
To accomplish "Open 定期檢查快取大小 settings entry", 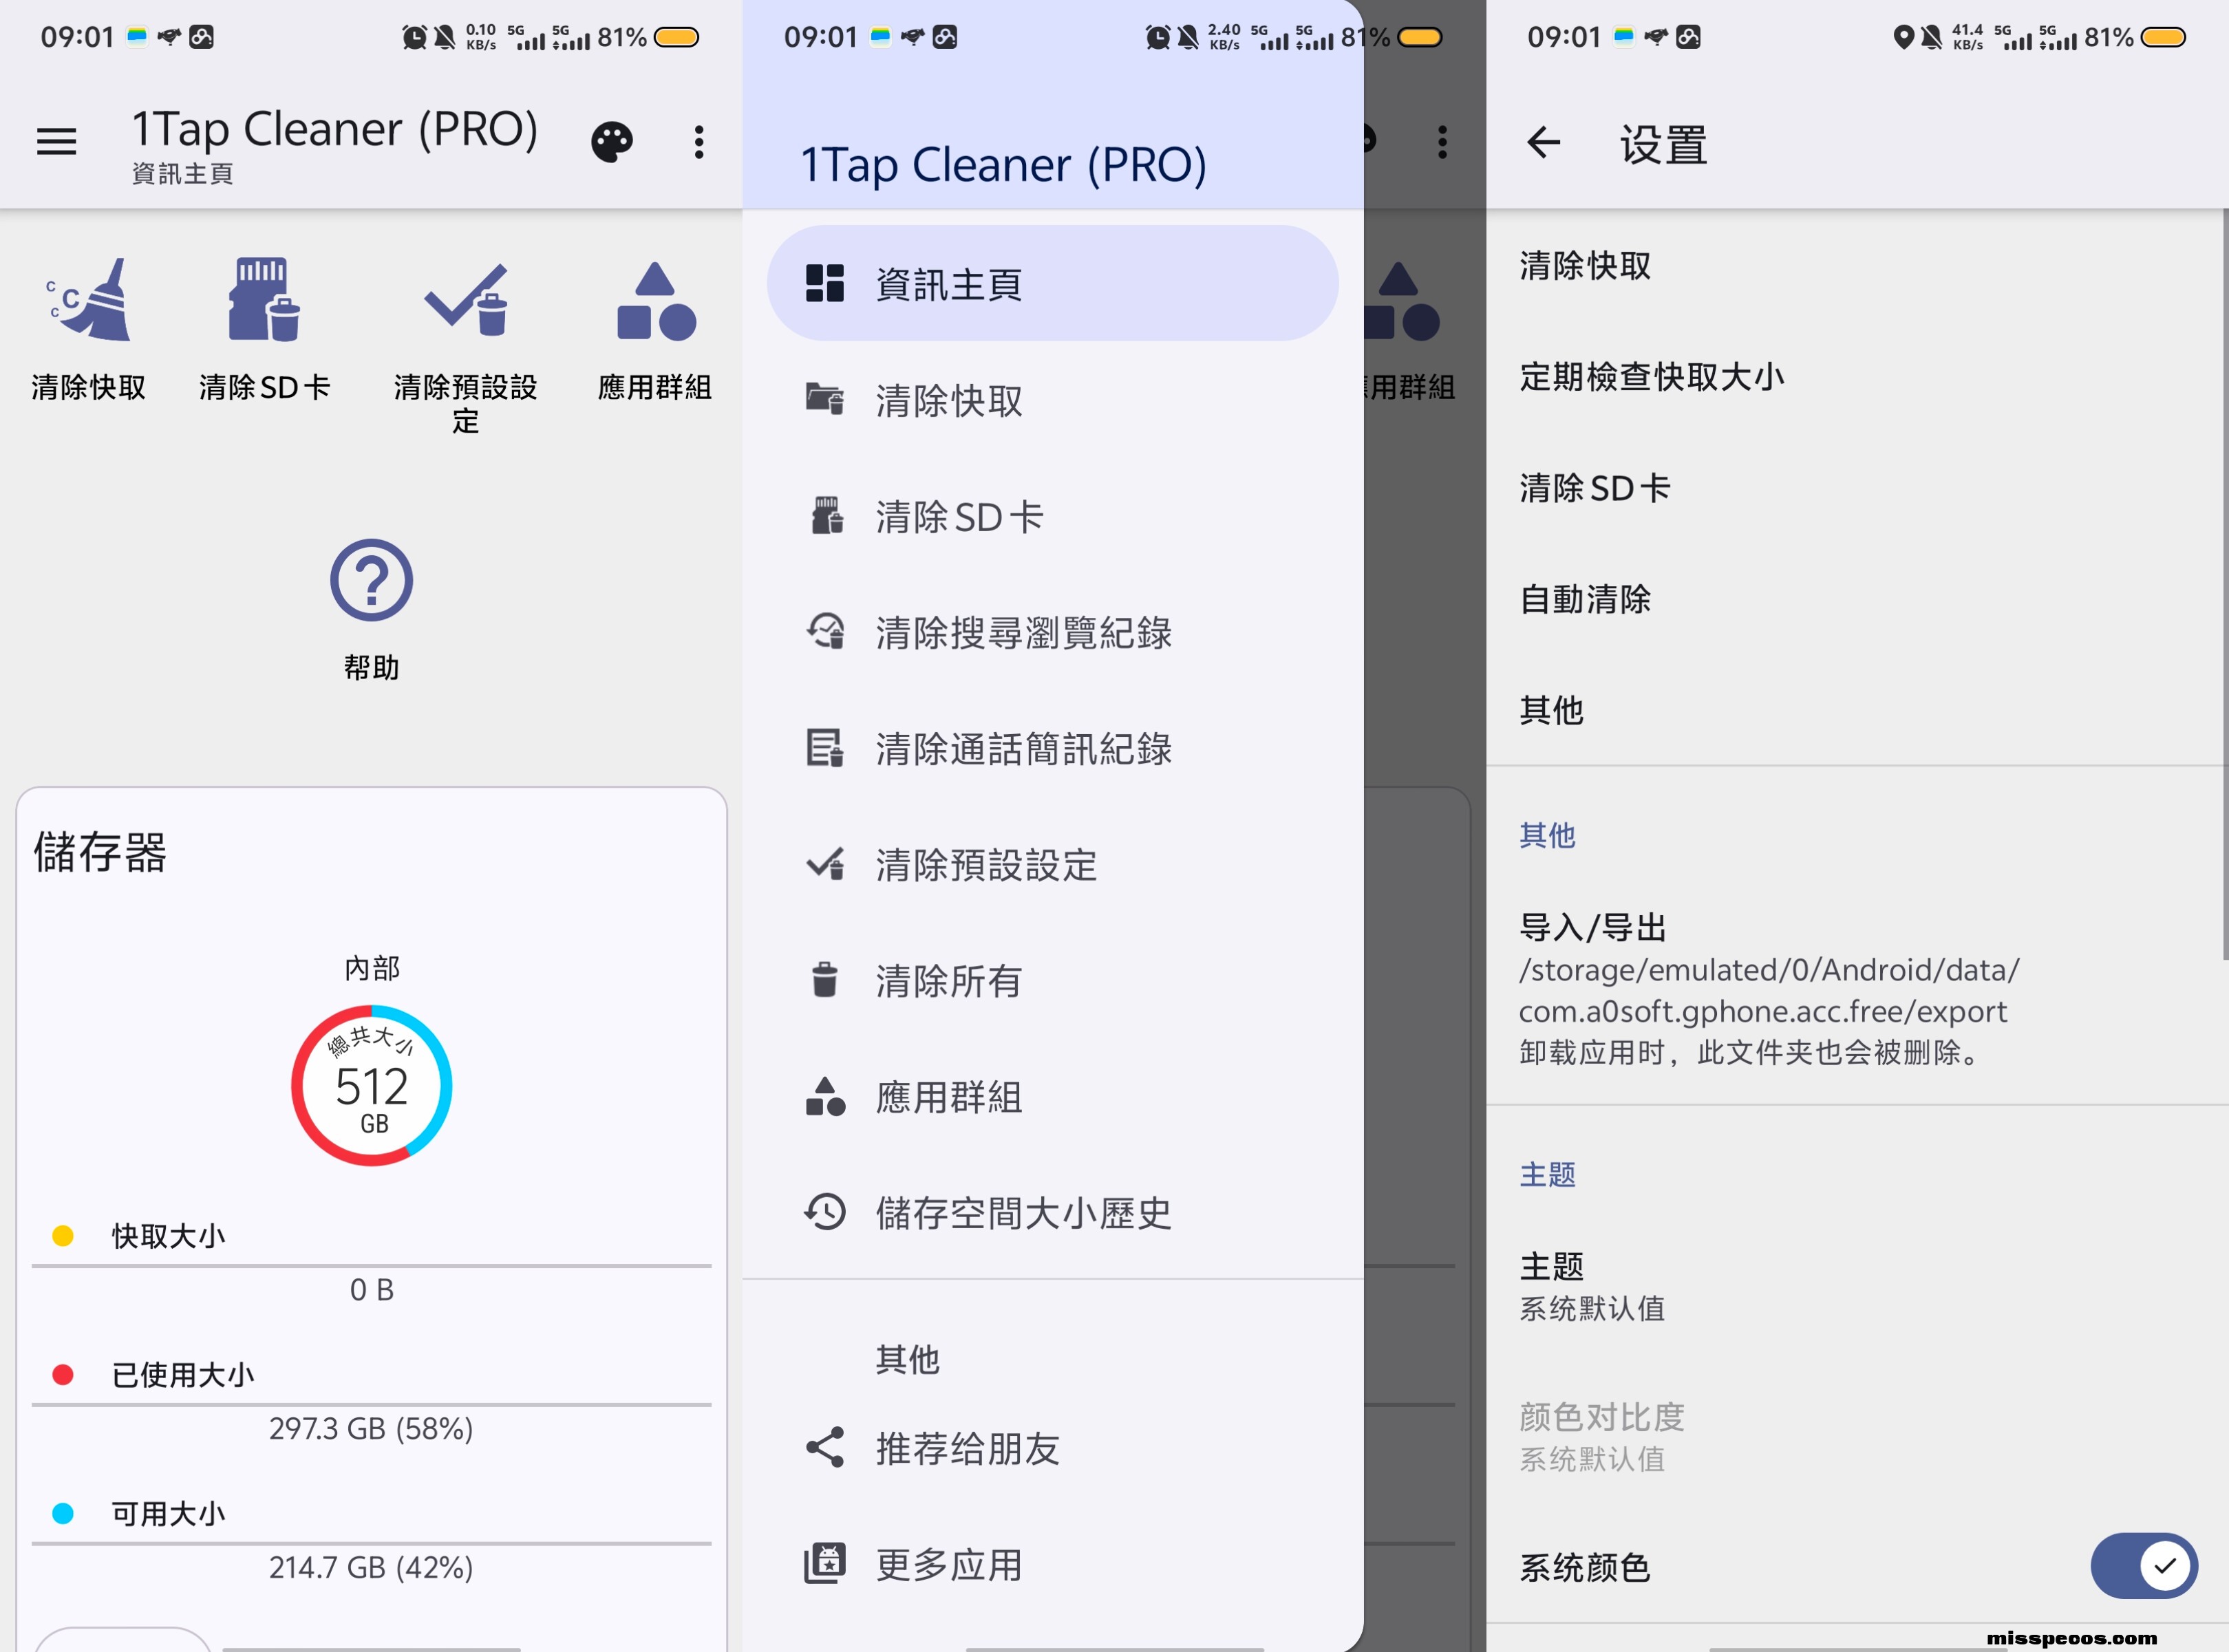I will pyautogui.click(x=1651, y=377).
